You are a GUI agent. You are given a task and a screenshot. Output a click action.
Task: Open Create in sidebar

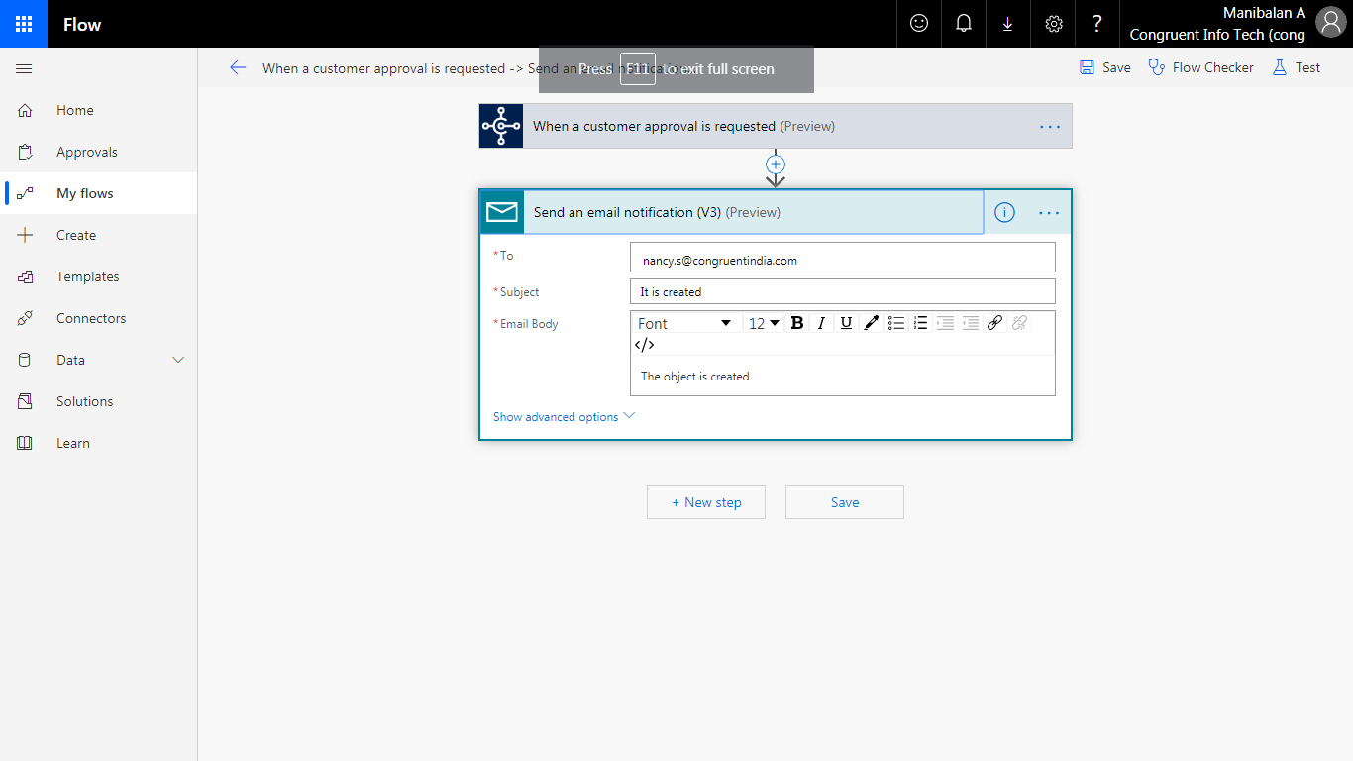pos(98,235)
